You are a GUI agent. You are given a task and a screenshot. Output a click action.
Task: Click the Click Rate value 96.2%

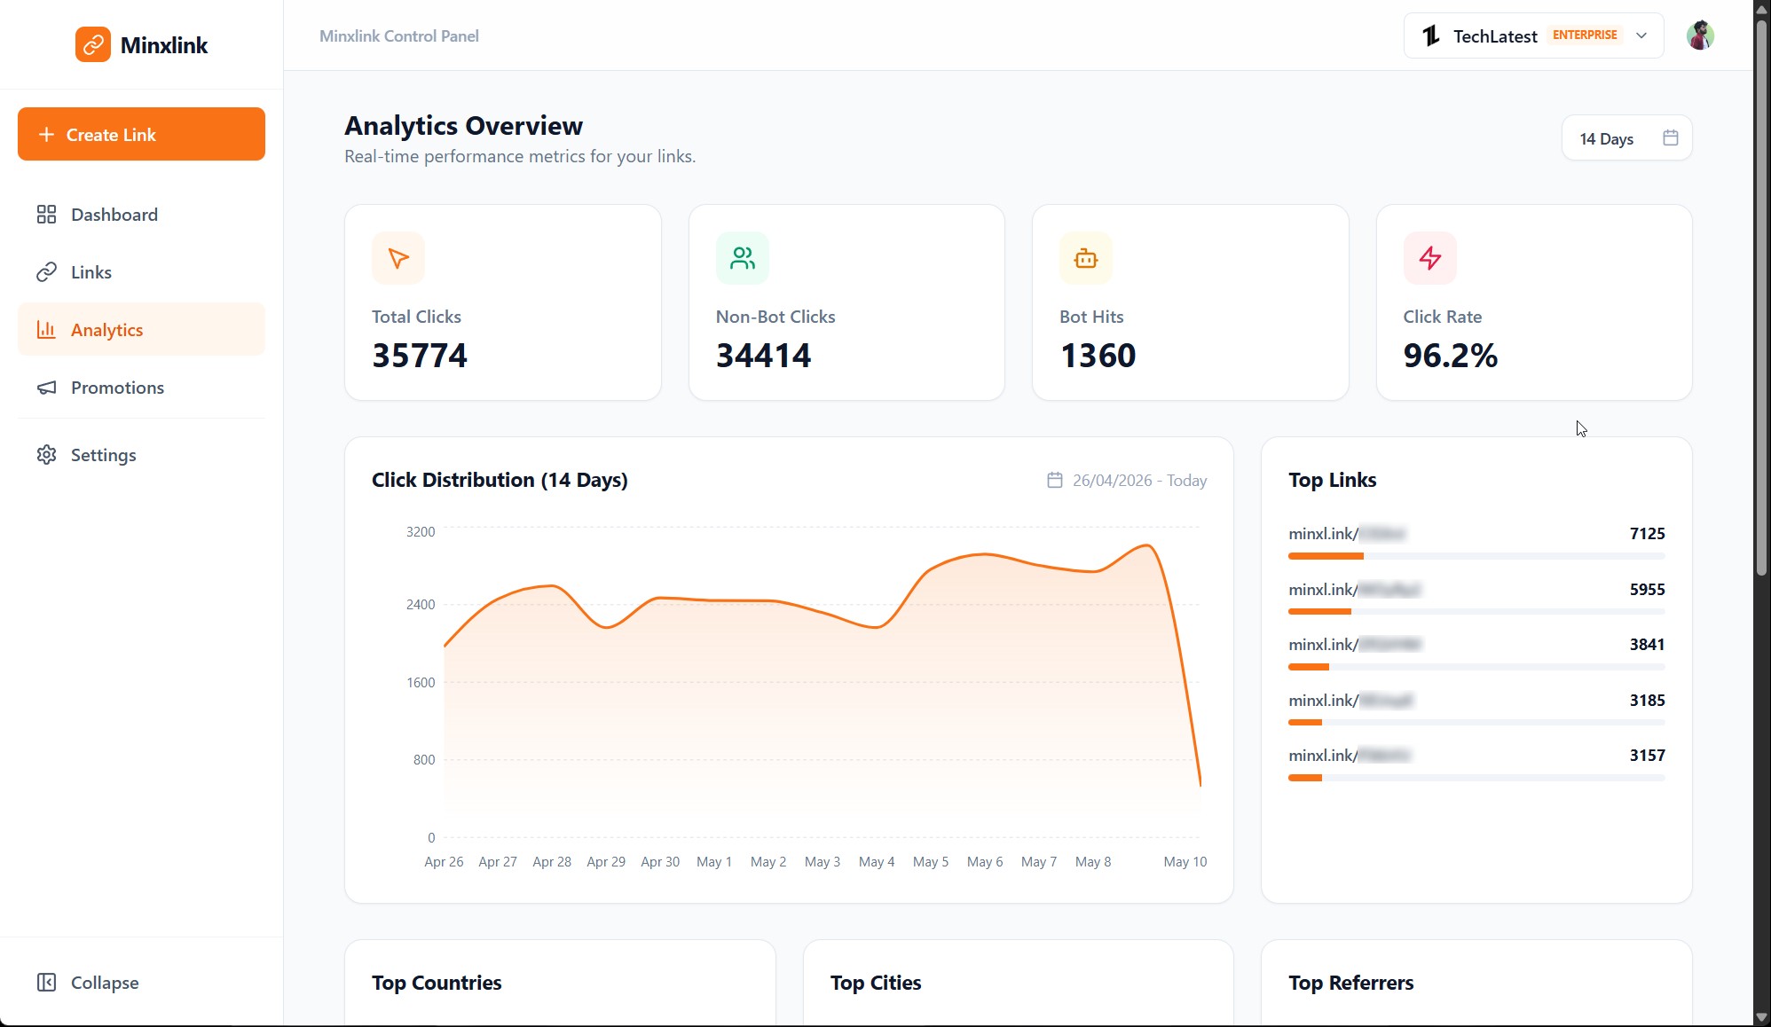pyautogui.click(x=1451, y=356)
